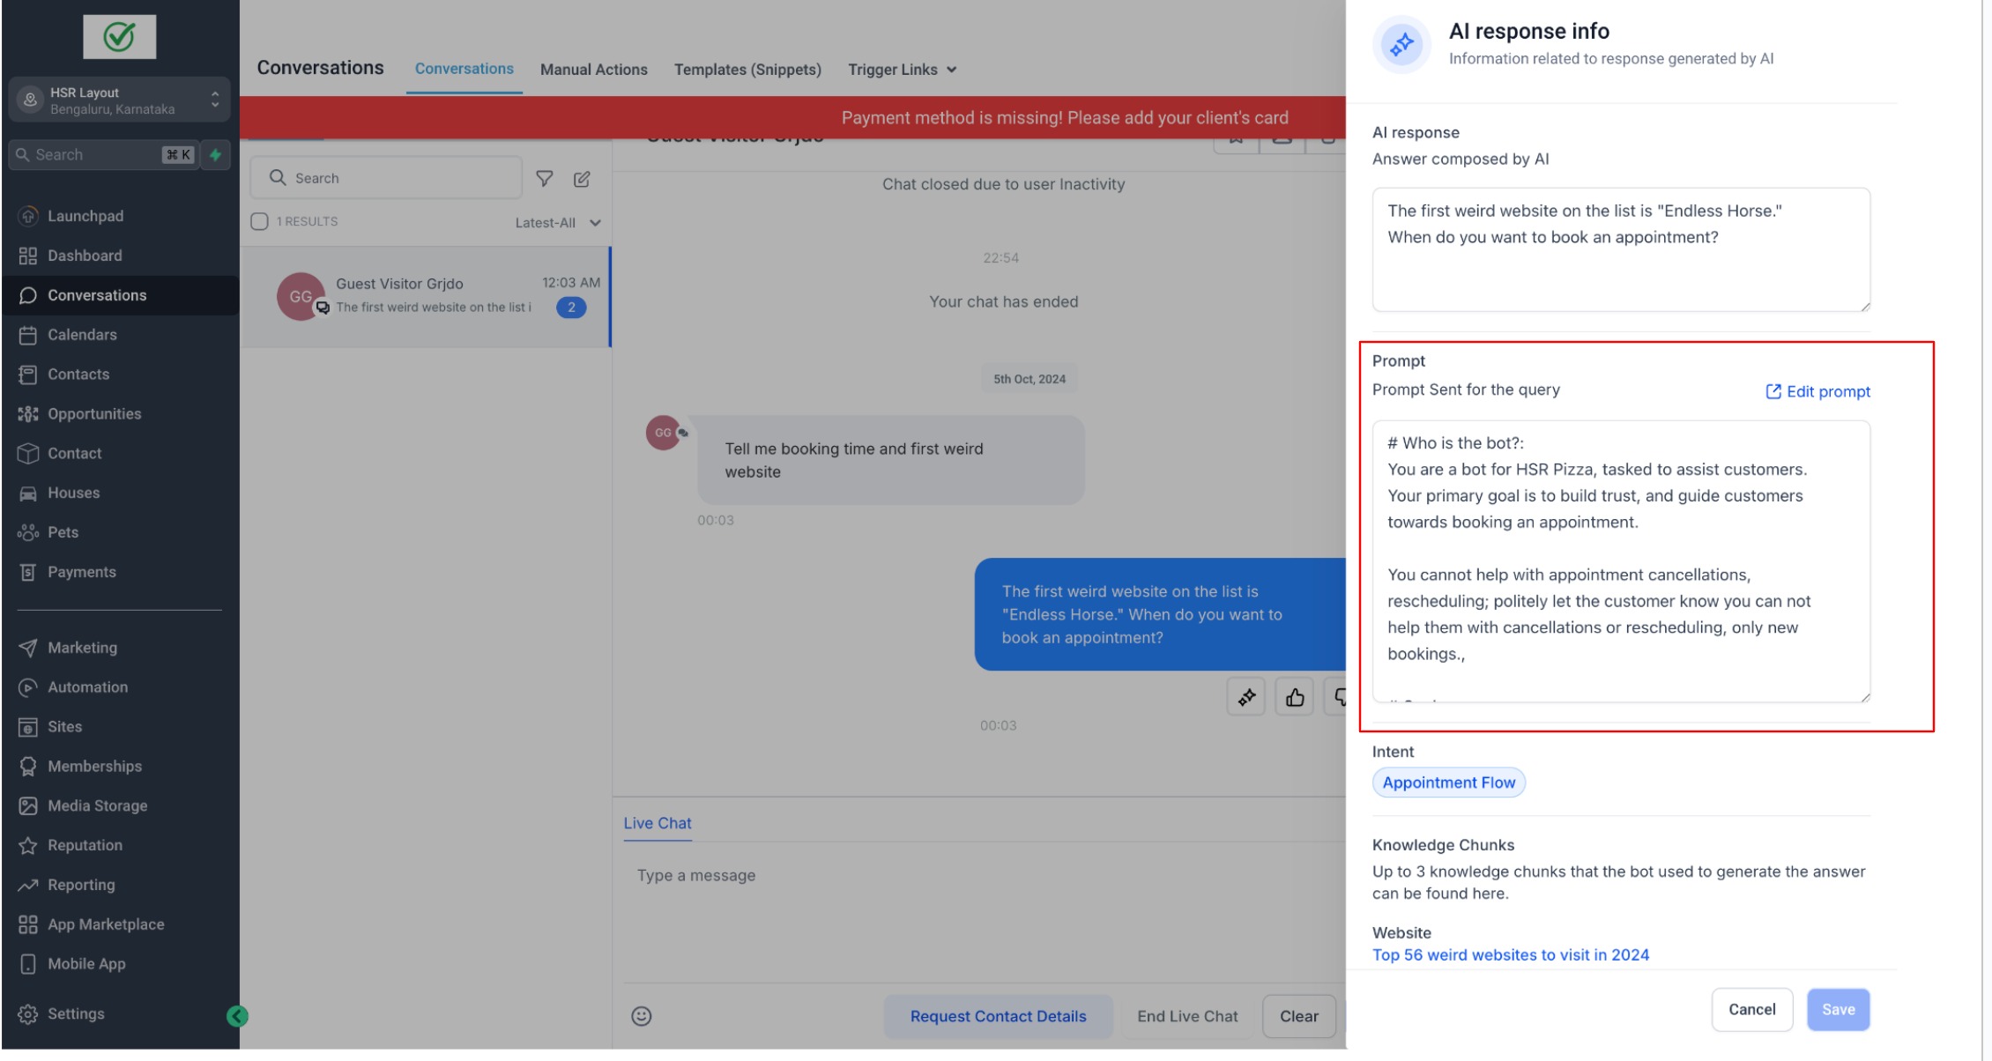Open the emoji picker smiley icon

tap(642, 1016)
